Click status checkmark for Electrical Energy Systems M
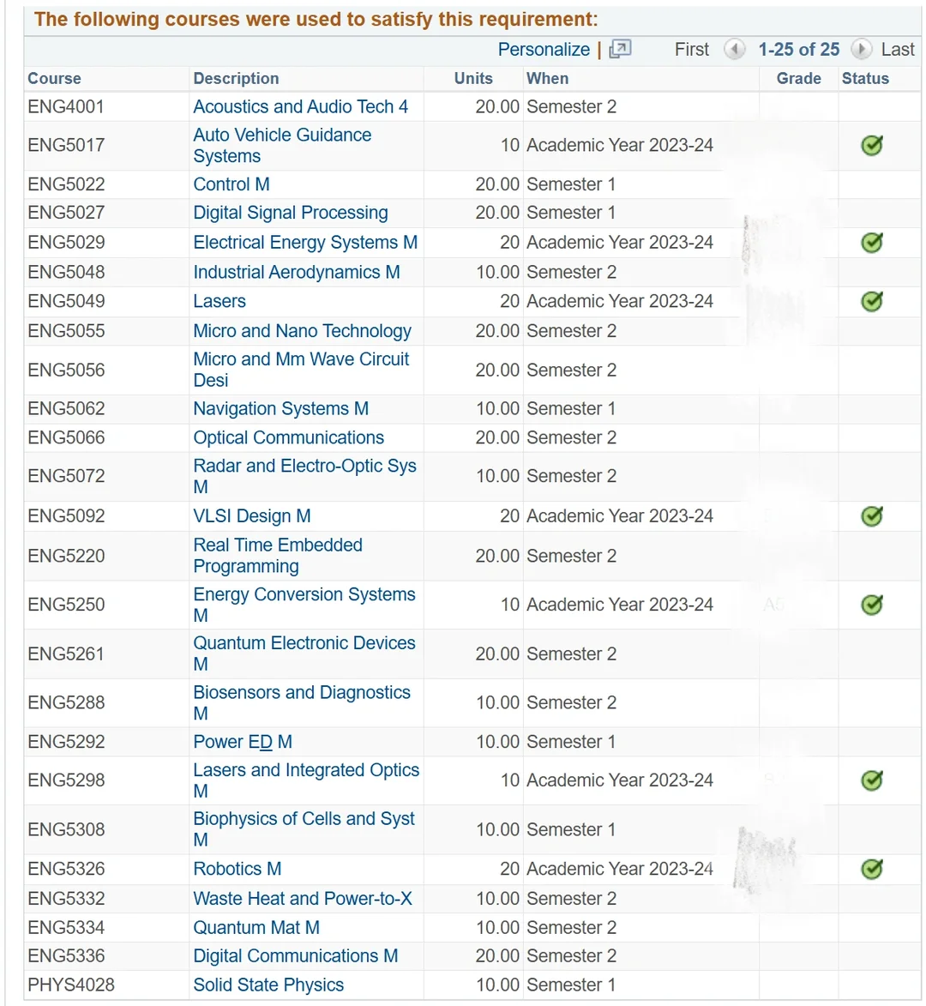 coord(871,243)
